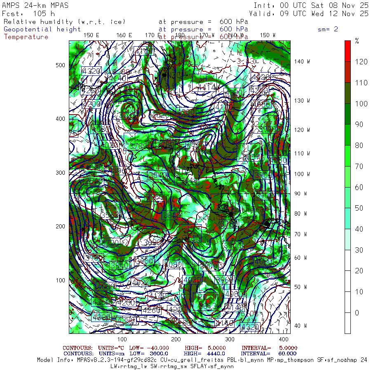Click the "400" left axis tick label
The width and height of the screenshot is (371, 371).
(60, 119)
